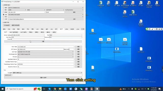Open the MQTT tab beside the GPRS tab

[61, 29]
